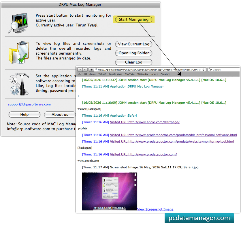The image size is (241, 229).
Task: Click the Safari desktop screenshot thumbnail
Action: 110,191
